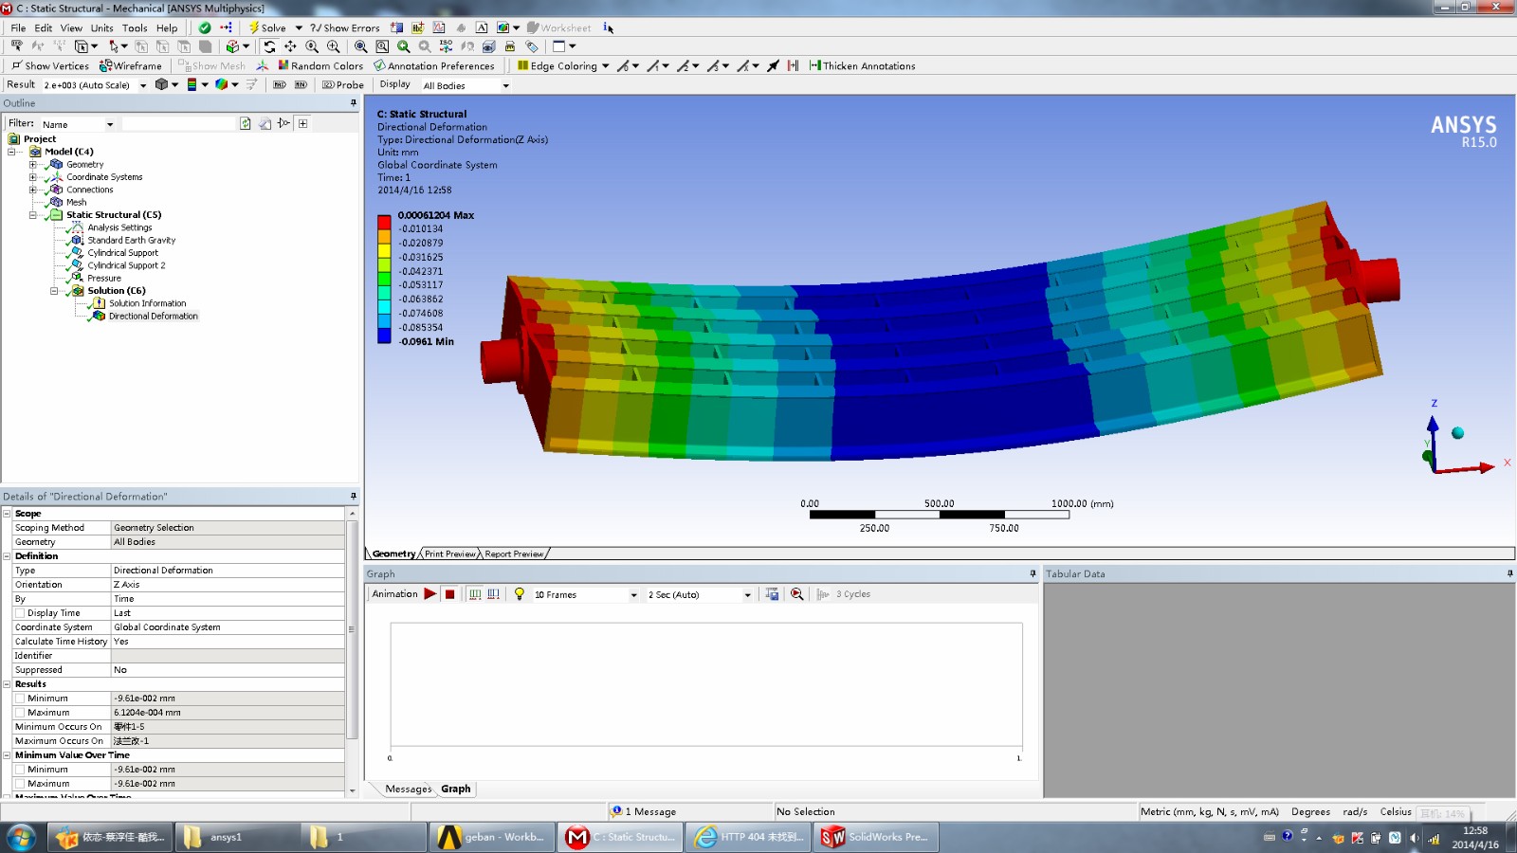Viewport: 1517px width, 853px height.
Task: Open SolidWorks from the taskbar
Action: click(874, 837)
